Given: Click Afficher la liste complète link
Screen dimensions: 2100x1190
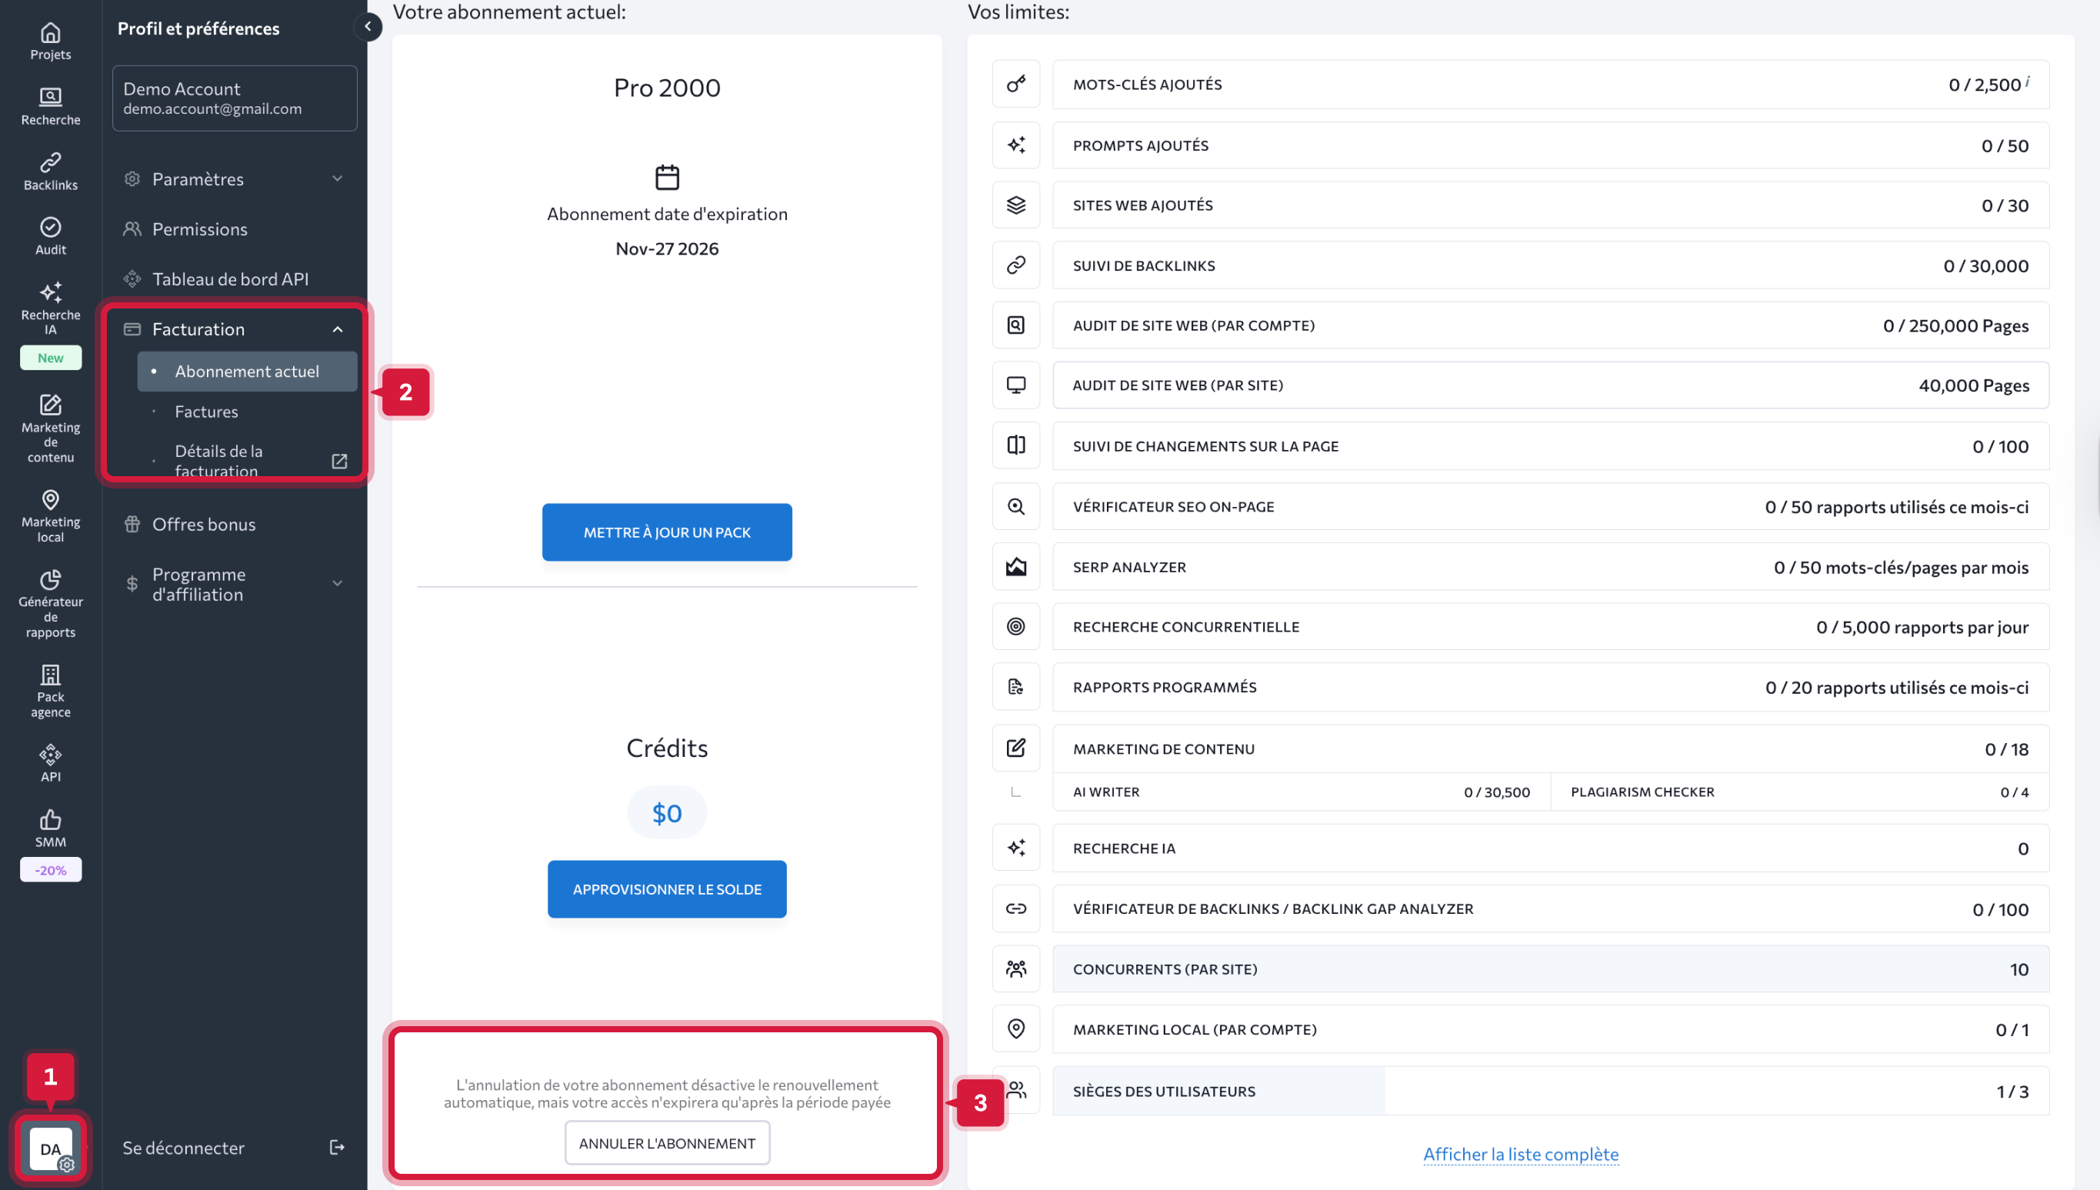Looking at the screenshot, I should coord(1521,1154).
